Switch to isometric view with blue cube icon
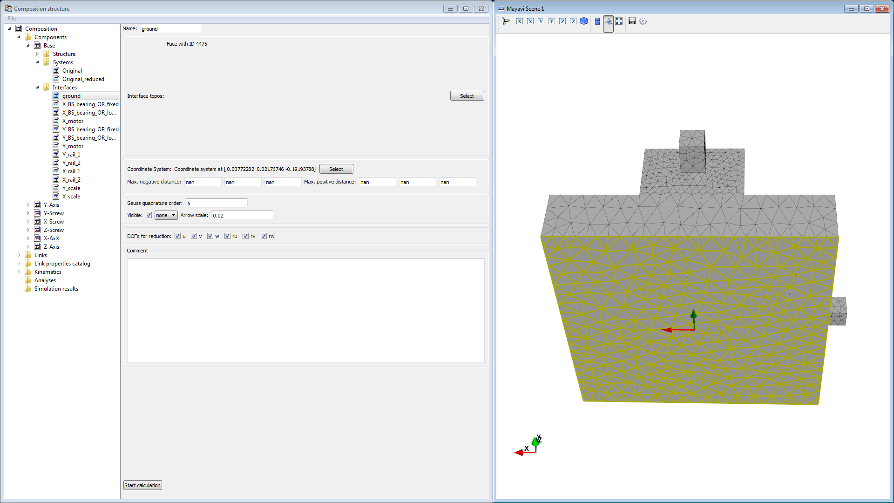 point(584,21)
